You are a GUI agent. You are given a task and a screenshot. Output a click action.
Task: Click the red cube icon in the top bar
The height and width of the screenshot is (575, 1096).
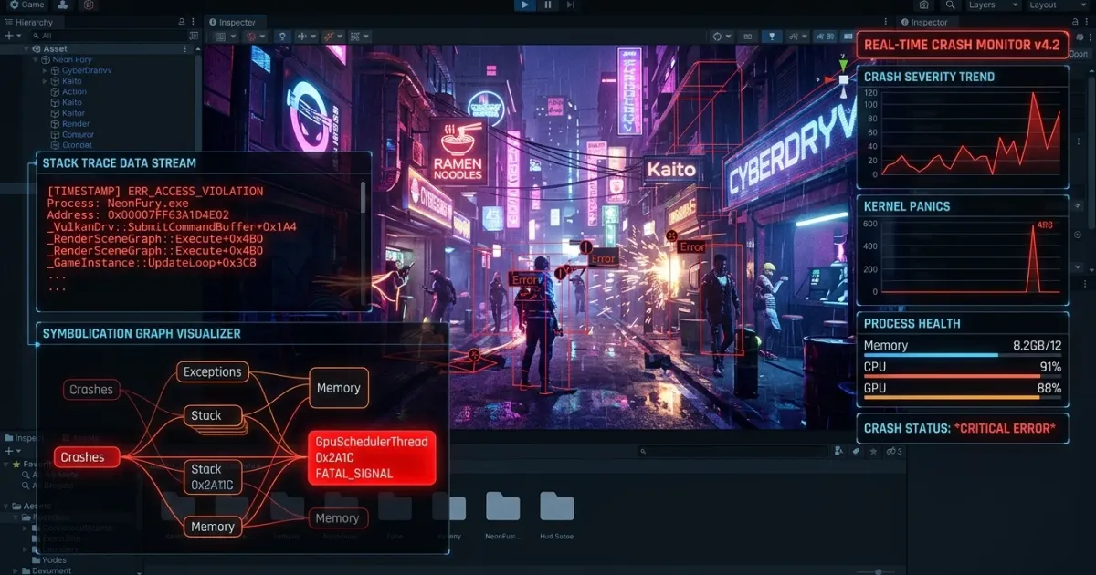coord(89,5)
